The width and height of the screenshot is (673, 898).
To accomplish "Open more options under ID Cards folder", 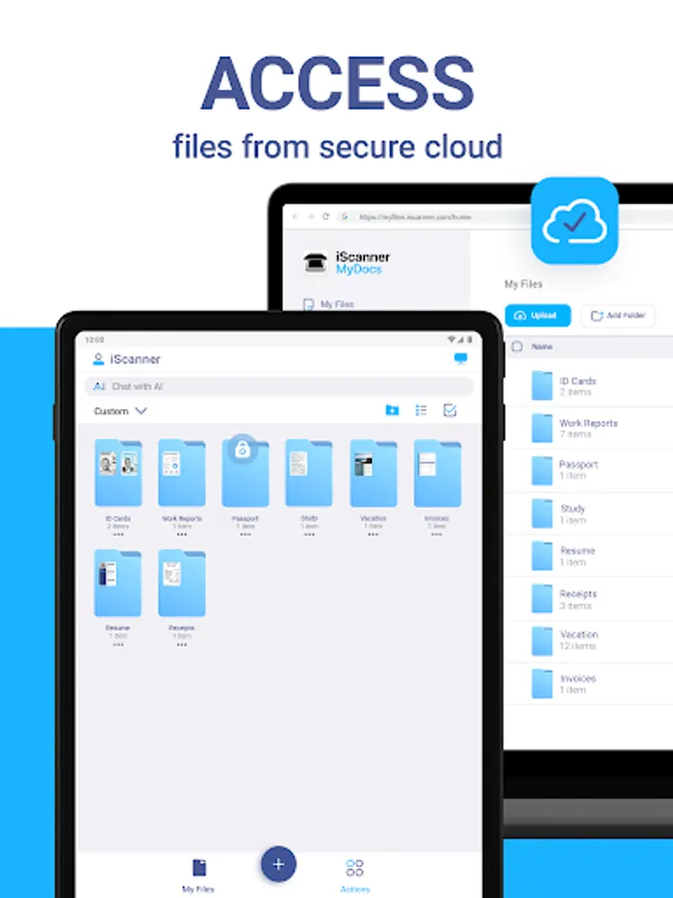I will click(118, 535).
